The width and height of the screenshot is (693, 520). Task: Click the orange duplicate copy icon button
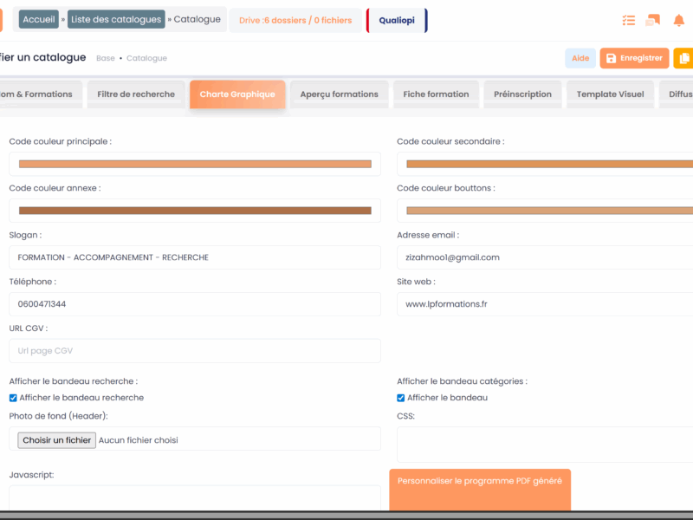684,58
